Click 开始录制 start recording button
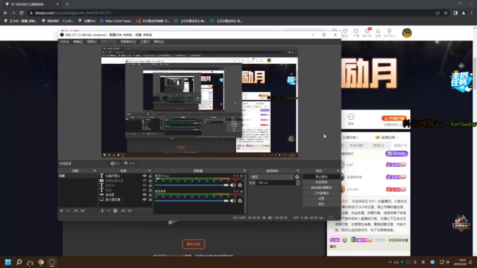Viewport: 477px width, 268px height. coord(321,182)
